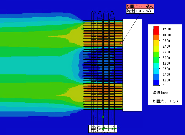
Task: Click the 断面プロット 1: コンター legend label
Action: click(x=167, y=101)
